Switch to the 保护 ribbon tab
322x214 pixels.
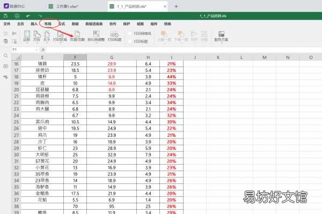127,24
